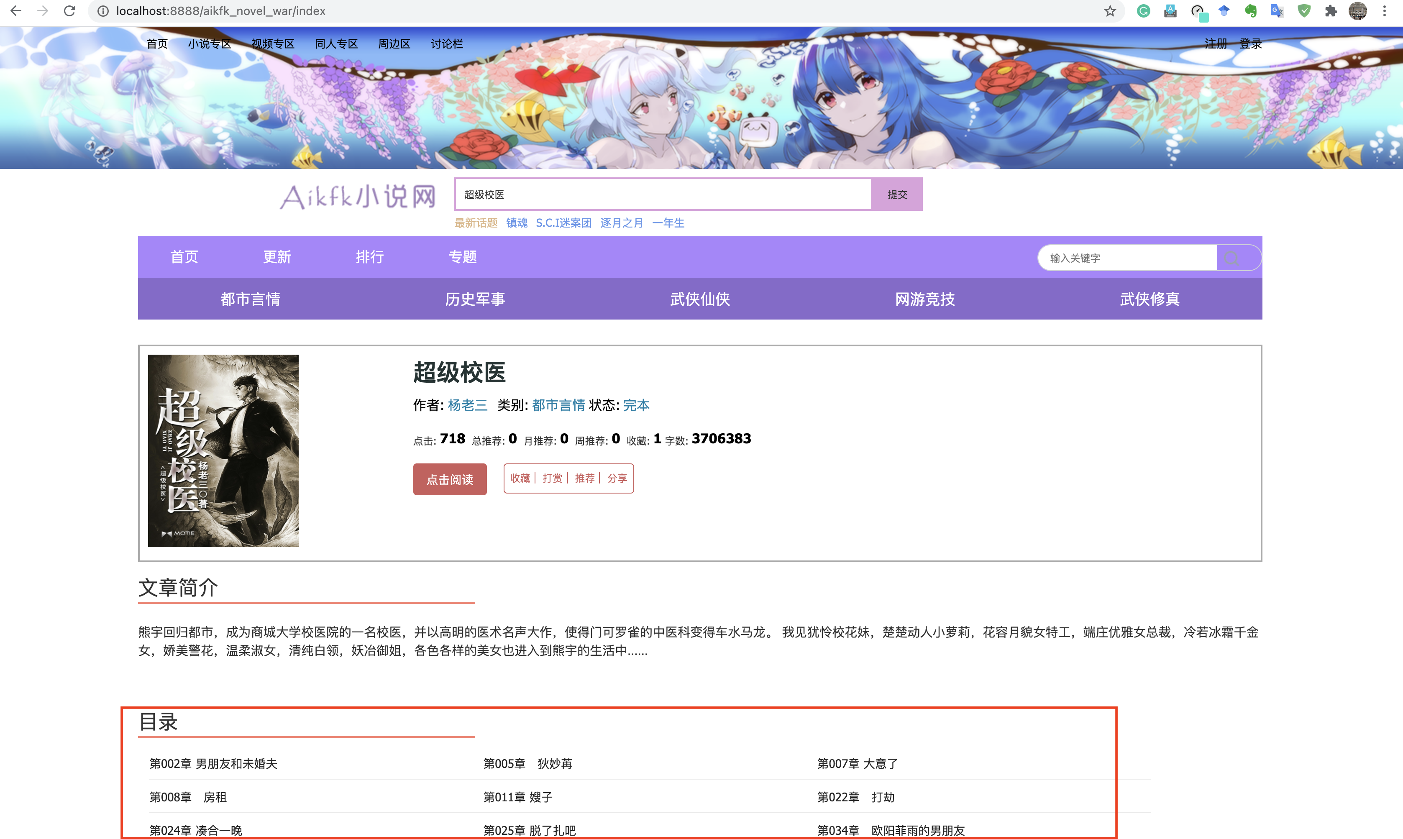The width and height of the screenshot is (1403, 839).
Task: Open chapter 第005章 狄妙苒
Action: pos(527,764)
